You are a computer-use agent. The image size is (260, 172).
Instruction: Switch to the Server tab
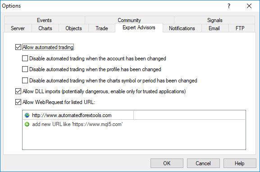pos(18,28)
